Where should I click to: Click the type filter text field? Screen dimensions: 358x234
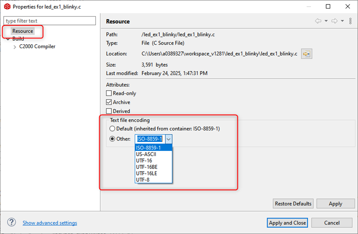[x=50, y=21]
